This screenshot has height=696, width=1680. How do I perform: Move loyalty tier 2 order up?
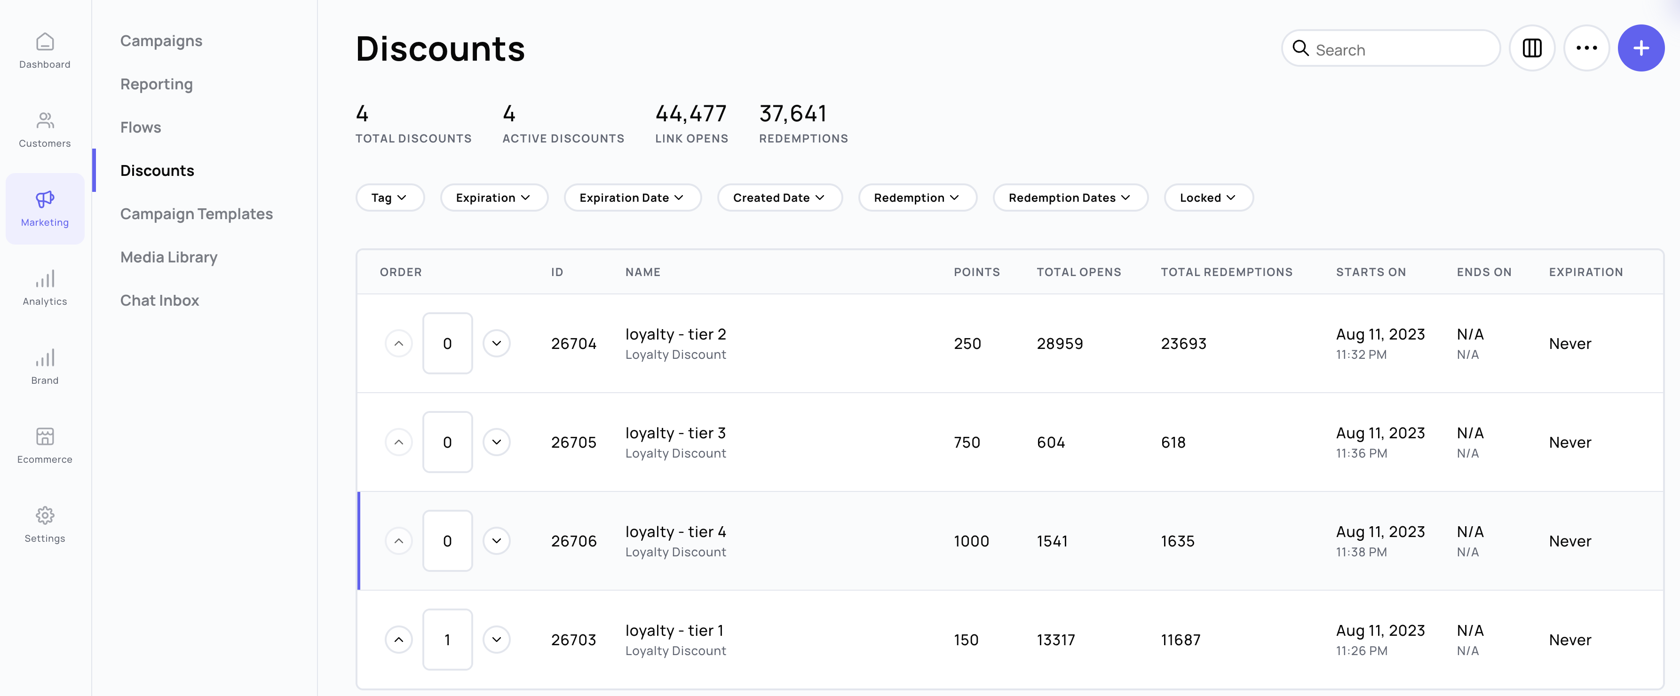point(398,343)
